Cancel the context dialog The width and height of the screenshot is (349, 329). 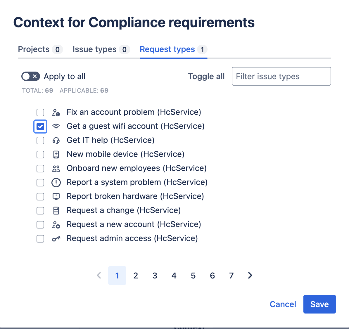point(283,304)
